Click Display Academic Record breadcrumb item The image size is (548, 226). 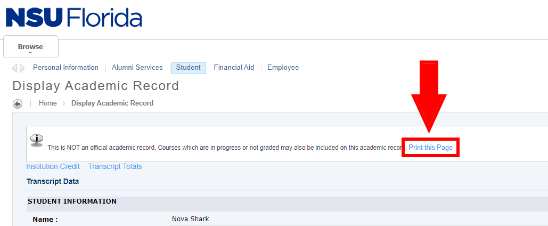click(x=112, y=103)
